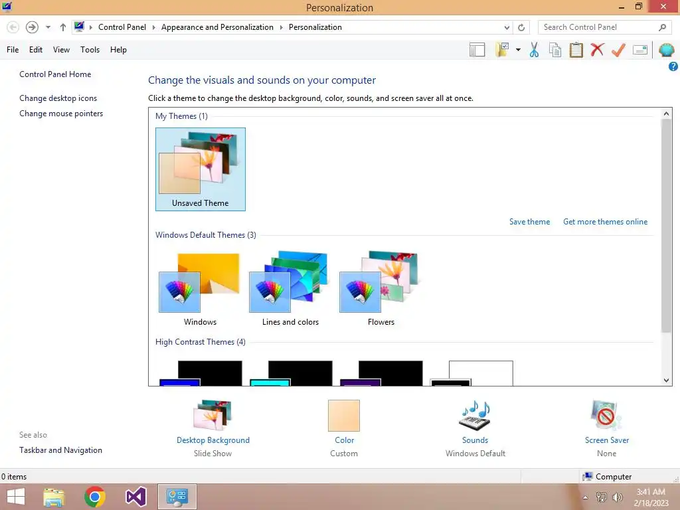This screenshot has height=510, width=680.
Task: Click the theme list scroll up arrow
Action: [667, 114]
